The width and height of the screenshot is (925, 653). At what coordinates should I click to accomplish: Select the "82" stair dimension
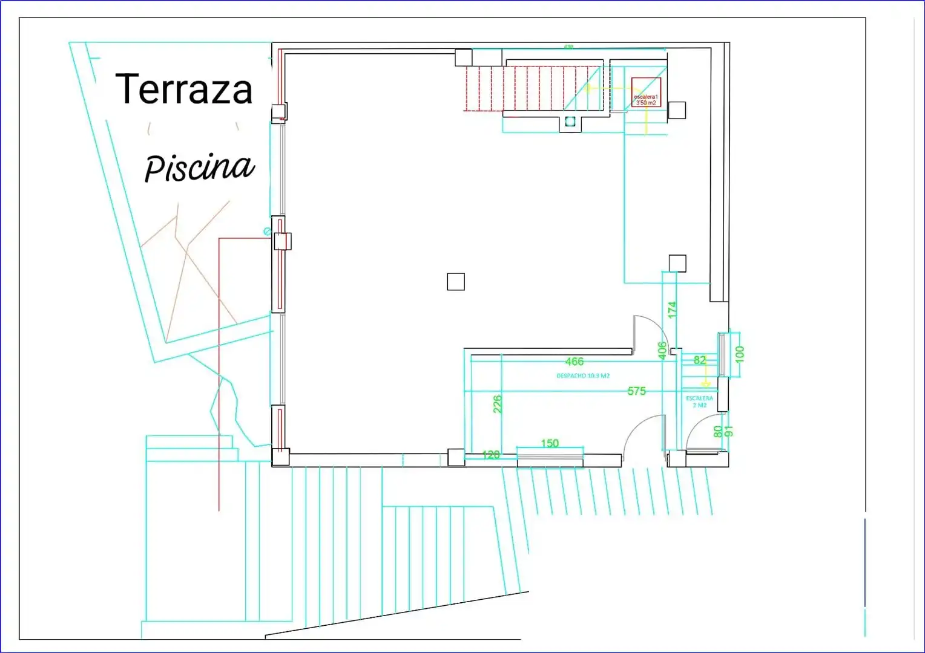pyautogui.click(x=700, y=360)
